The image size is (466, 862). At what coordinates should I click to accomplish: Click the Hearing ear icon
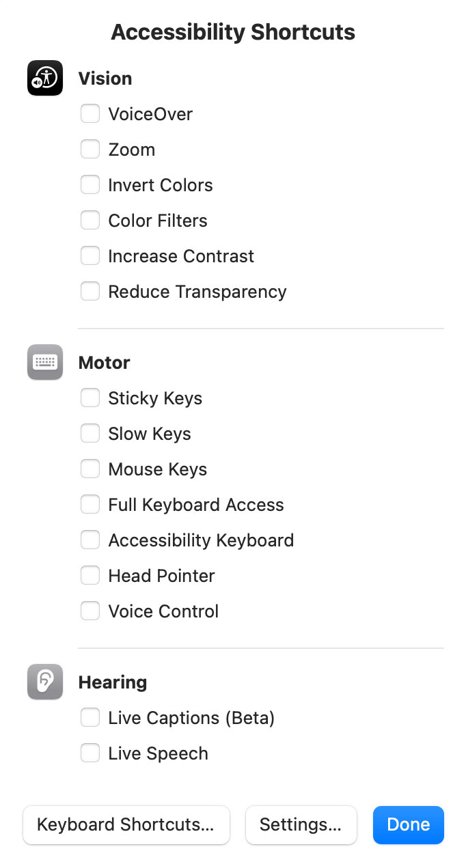[45, 682]
